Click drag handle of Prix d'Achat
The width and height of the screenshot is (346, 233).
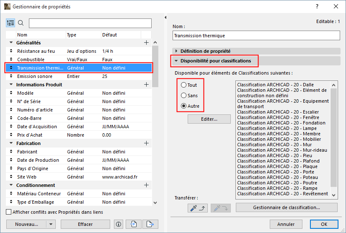[x=11, y=135]
